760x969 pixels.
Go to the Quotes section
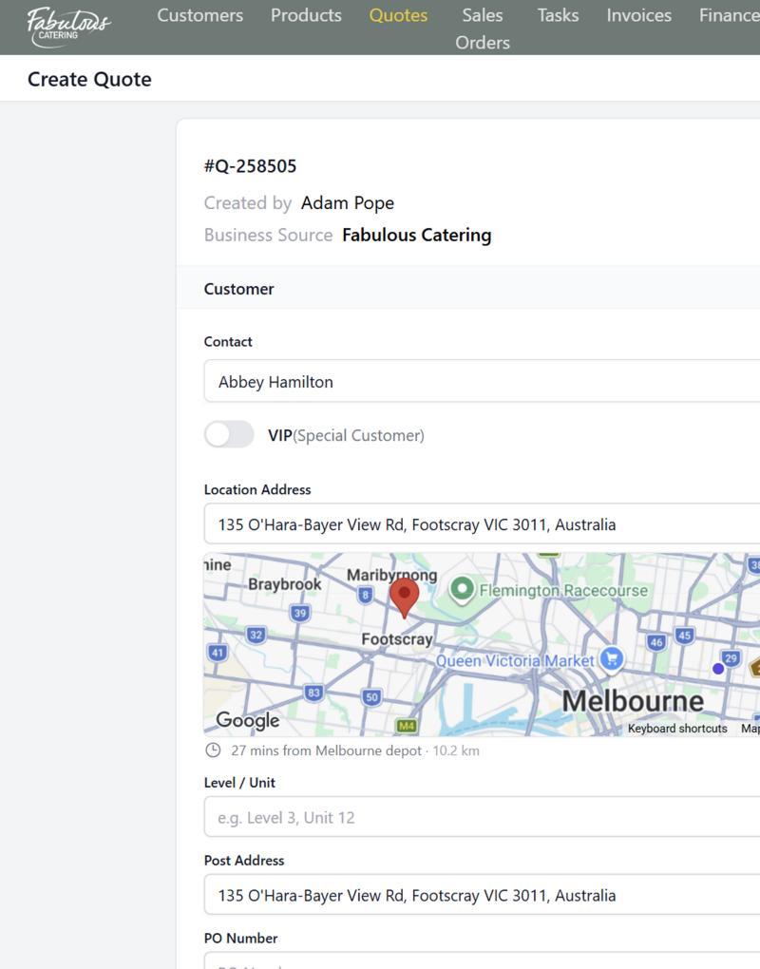398,15
